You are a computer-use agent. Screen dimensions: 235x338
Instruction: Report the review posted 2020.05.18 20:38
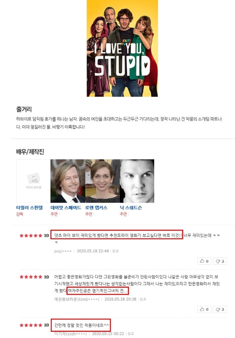(x=143, y=299)
